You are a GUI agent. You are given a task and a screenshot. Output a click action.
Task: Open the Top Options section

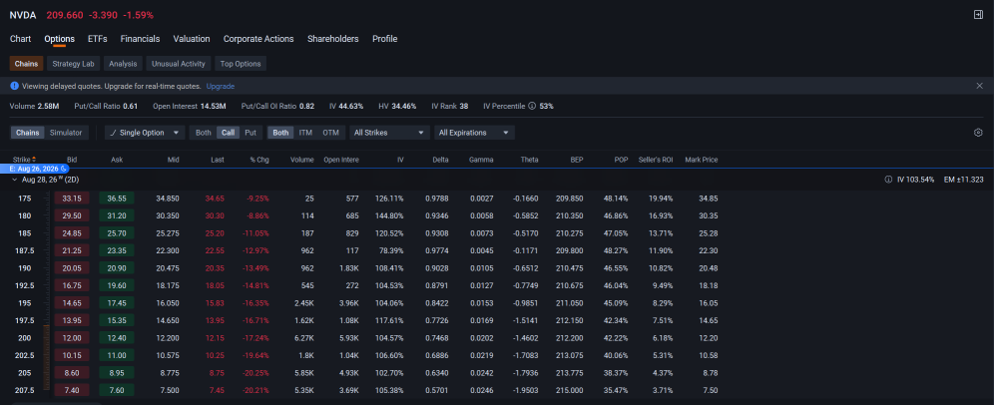tap(241, 64)
